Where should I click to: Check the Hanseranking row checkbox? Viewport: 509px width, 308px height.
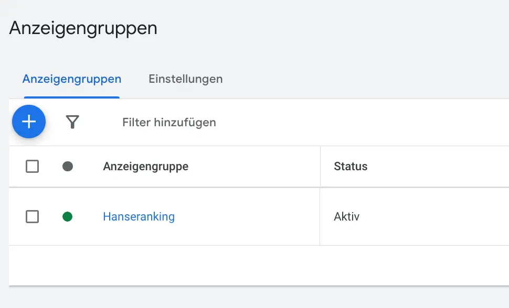tap(32, 216)
